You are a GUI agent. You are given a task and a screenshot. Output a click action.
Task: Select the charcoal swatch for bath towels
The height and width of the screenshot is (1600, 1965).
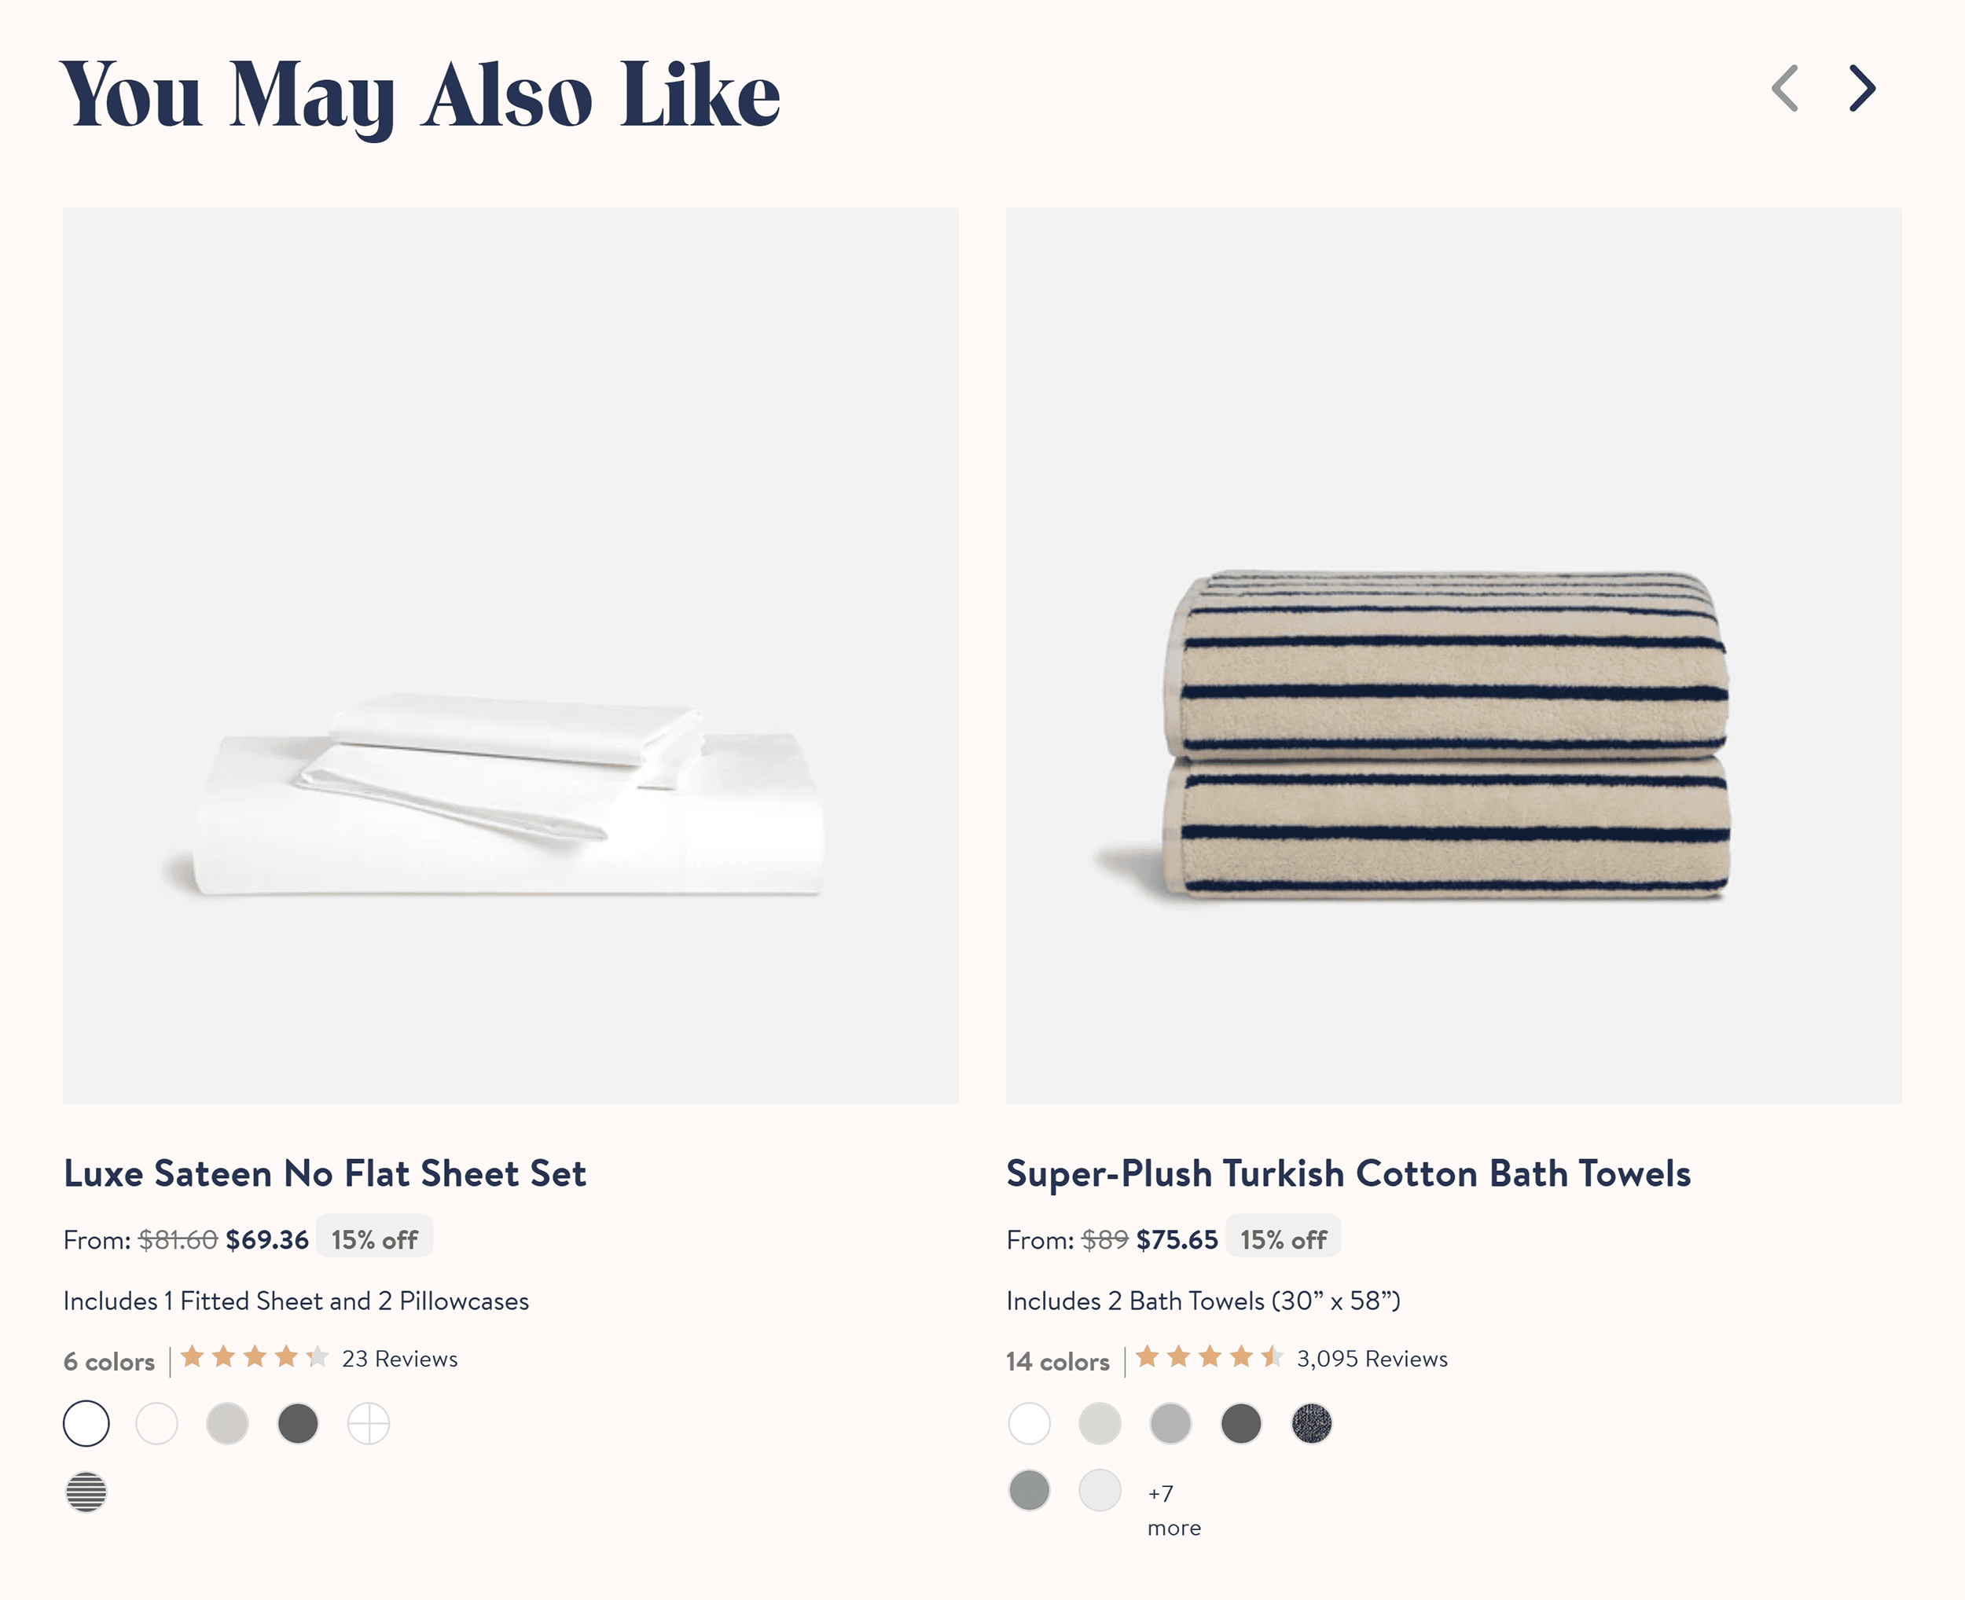1243,1424
